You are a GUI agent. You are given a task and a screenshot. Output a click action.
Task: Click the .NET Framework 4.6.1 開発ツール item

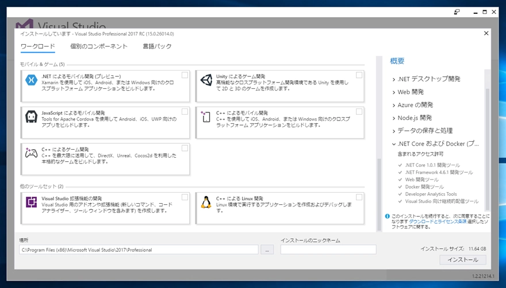point(439,172)
